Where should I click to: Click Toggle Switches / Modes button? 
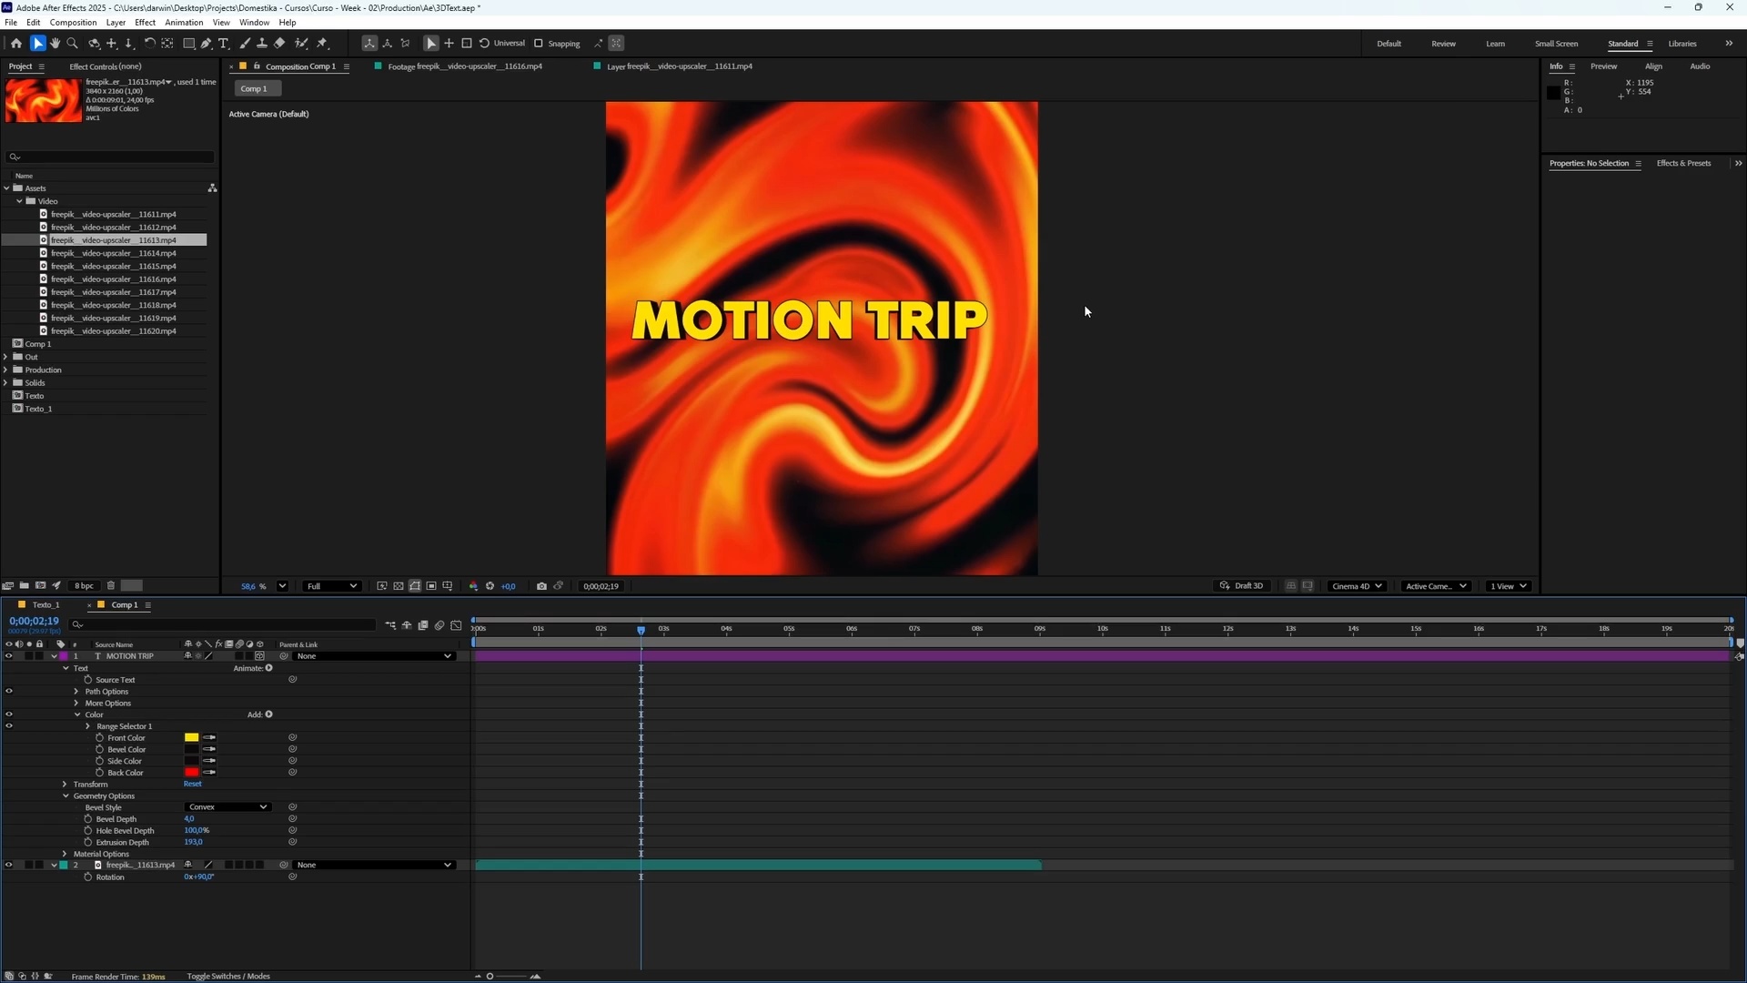(x=227, y=976)
